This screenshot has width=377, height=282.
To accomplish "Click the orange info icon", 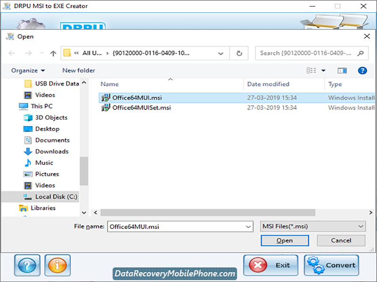I will point(57,265).
